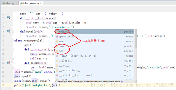This screenshot has height=90, width=176.
Task: Choose __class__ completion suggestion
Action: (95, 61)
